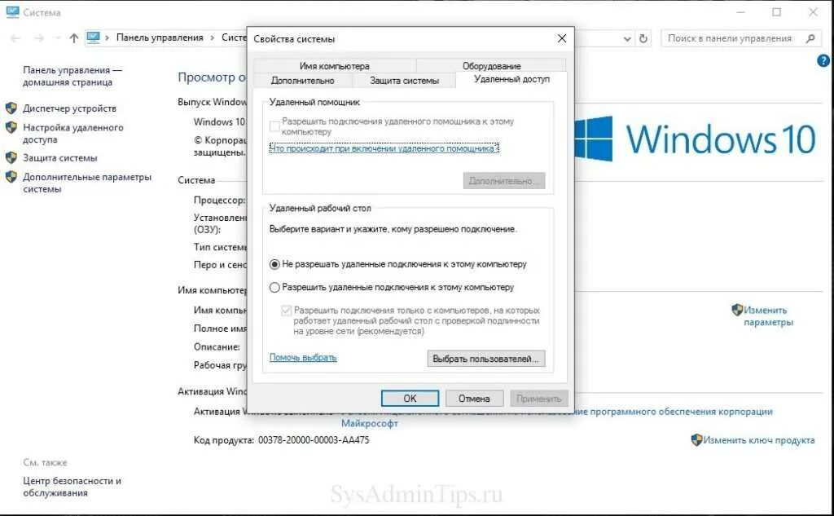Minimize the Система window
The height and width of the screenshot is (516, 834).
click(x=740, y=12)
